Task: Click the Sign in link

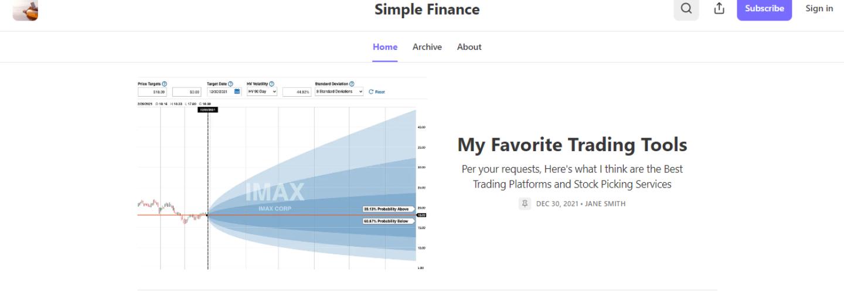Action: [x=819, y=9]
